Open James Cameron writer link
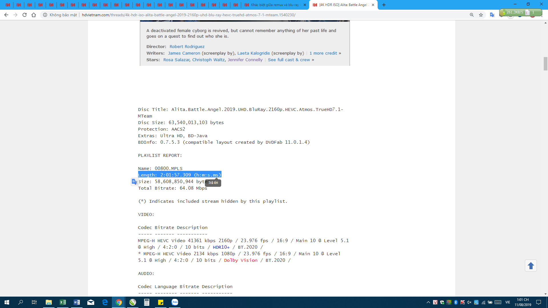Screen dimensions: 548x308 (x=184, y=53)
